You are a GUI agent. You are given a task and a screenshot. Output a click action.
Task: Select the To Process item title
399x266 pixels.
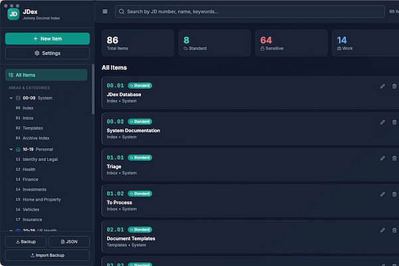[x=119, y=202]
